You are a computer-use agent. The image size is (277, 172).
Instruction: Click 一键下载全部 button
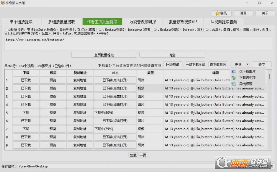click(x=196, y=64)
